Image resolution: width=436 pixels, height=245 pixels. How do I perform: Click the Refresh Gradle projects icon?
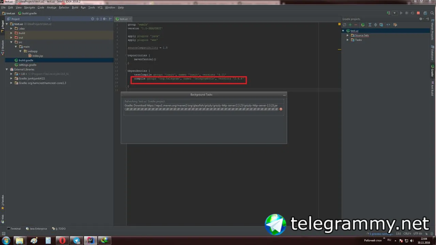tap(344, 25)
